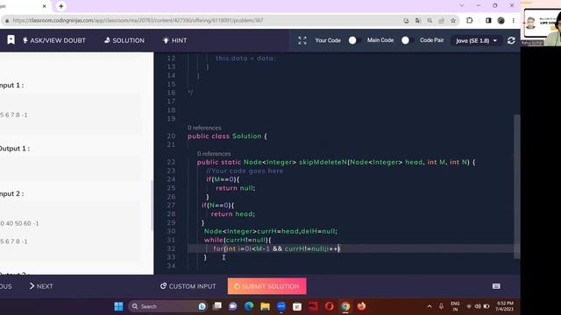561x315 pixels.
Task: Click the share icon in the address bar
Action: tap(441, 20)
